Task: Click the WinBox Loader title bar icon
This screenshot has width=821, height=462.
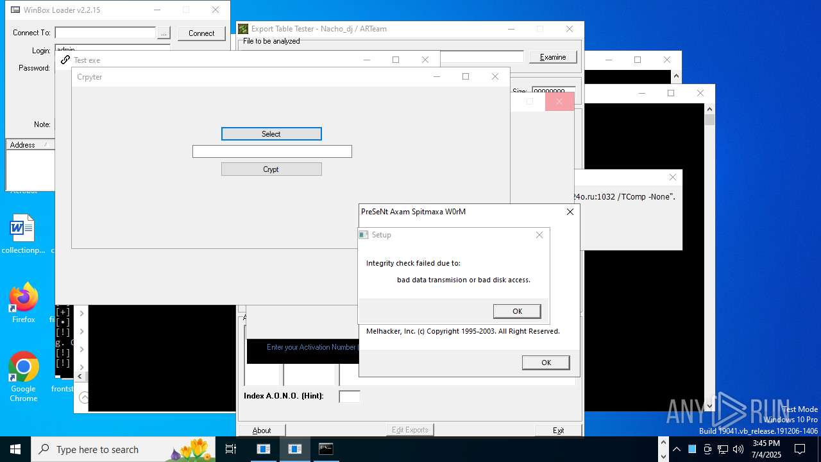Action: 15,10
